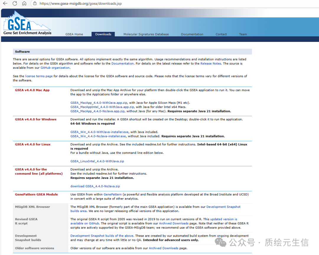
Task: Open the Contact nav tab
Action: (221, 34)
